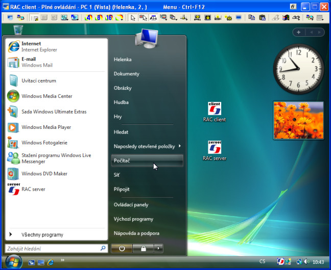Open Windows Mail E-mail entry
This screenshot has width=331, height=270.
click(x=56, y=62)
